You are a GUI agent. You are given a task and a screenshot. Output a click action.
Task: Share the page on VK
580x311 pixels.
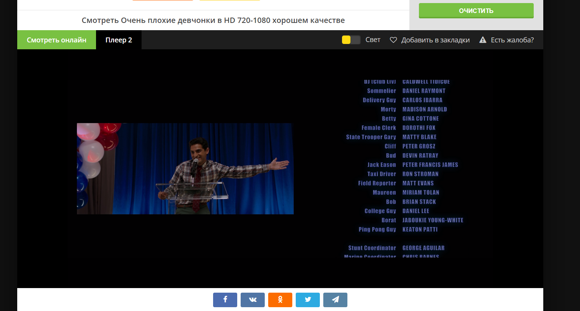click(x=253, y=300)
